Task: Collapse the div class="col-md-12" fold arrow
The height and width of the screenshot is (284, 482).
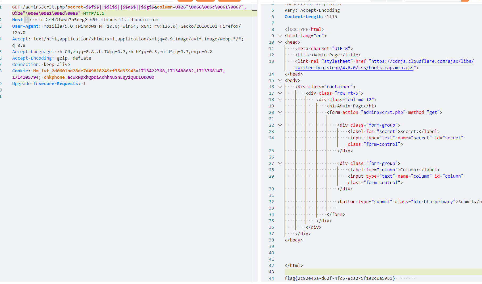Action: 280,99
